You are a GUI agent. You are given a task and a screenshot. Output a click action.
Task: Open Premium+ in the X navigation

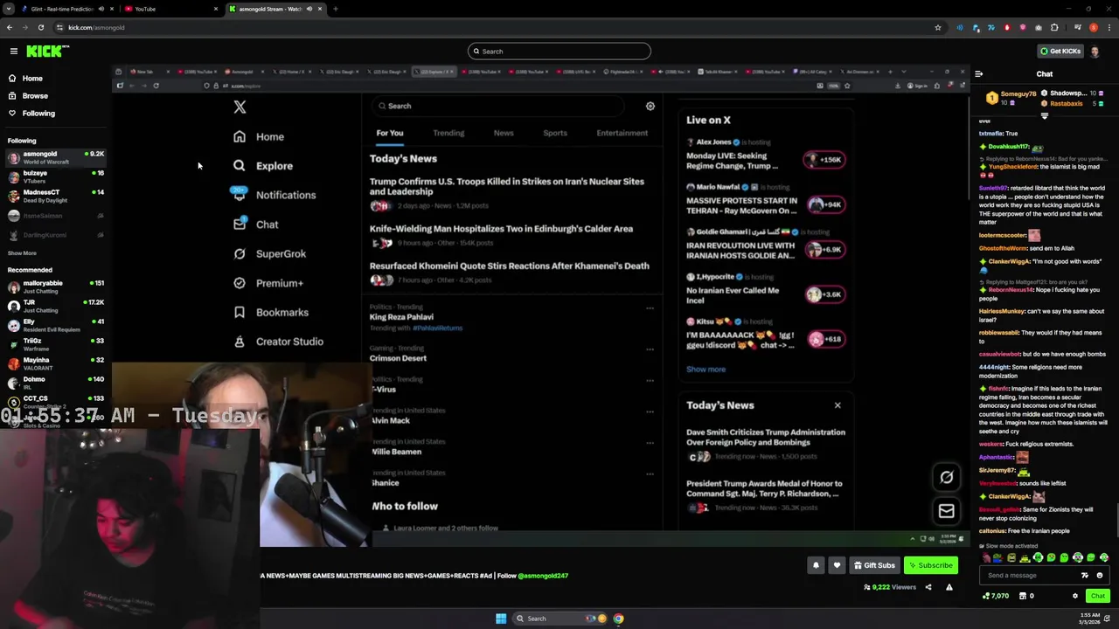pyautogui.click(x=268, y=283)
